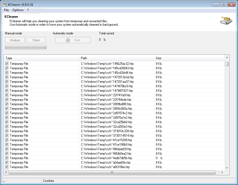Toggle checkbox for cch~147201aa37.htp
The height and width of the screenshot is (185, 238).
point(7,82)
